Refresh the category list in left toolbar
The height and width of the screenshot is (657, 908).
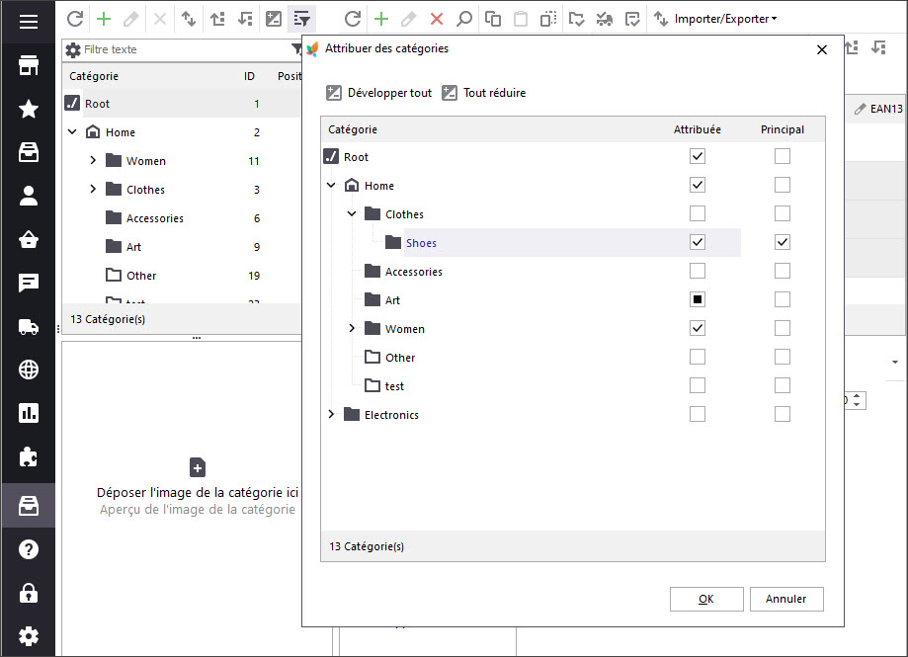pos(75,19)
